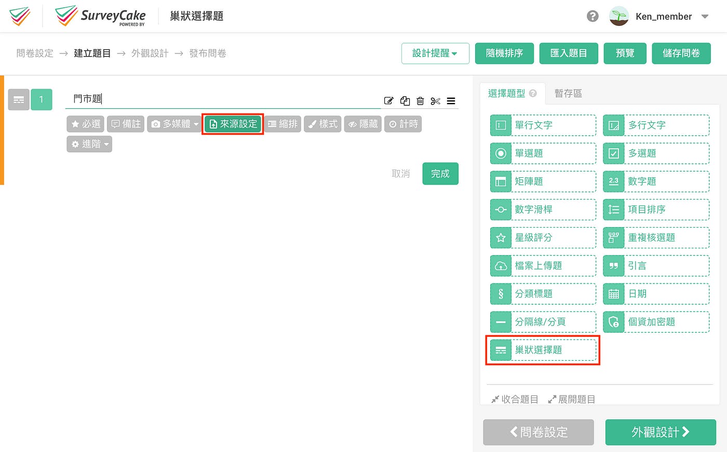Click the 預覽 preview button
The height and width of the screenshot is (452, 727).
tap(625, 53)
